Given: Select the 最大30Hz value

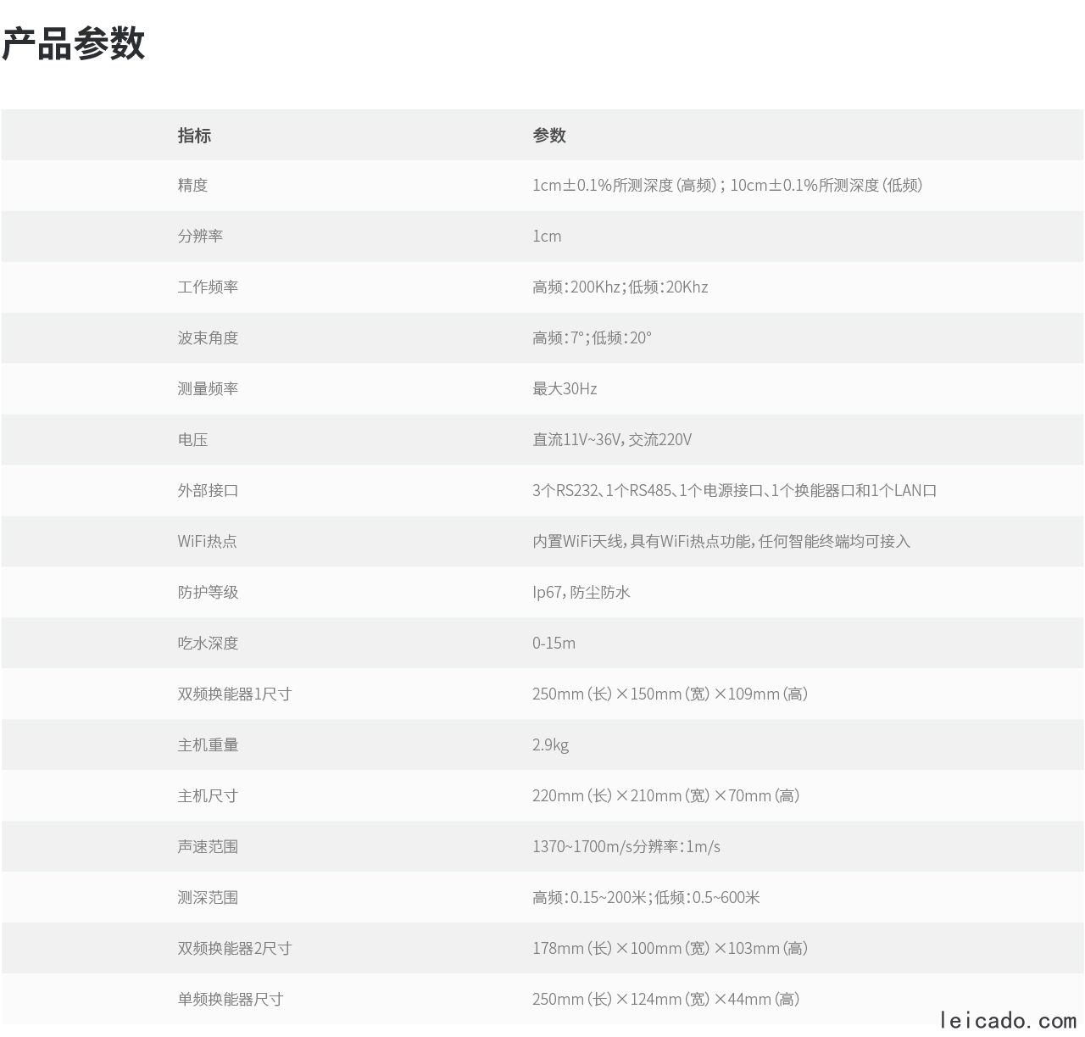Looking at the screenshot, I should (x=565, y=389).
